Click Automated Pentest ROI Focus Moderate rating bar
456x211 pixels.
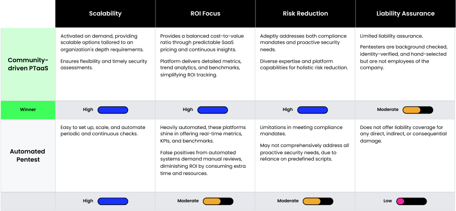tap(218, 201)
